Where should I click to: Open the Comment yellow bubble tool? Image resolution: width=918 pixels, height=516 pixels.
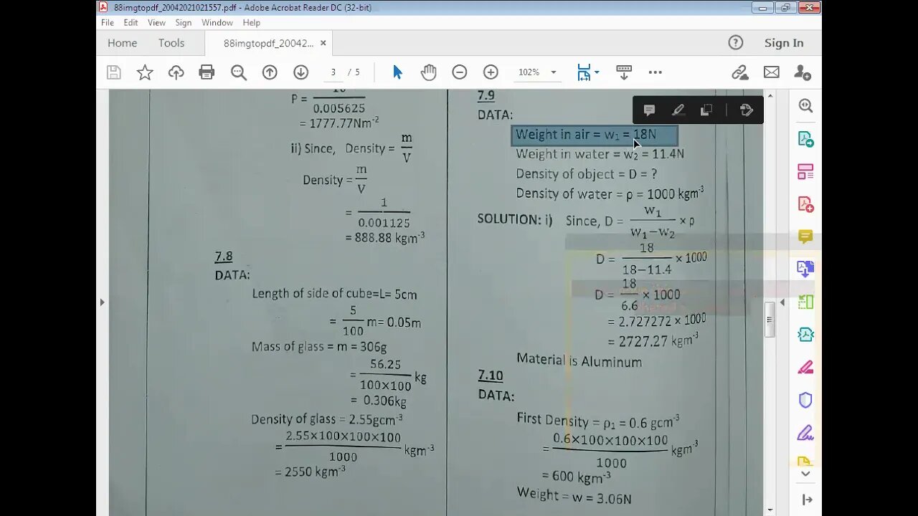[805, 236]
